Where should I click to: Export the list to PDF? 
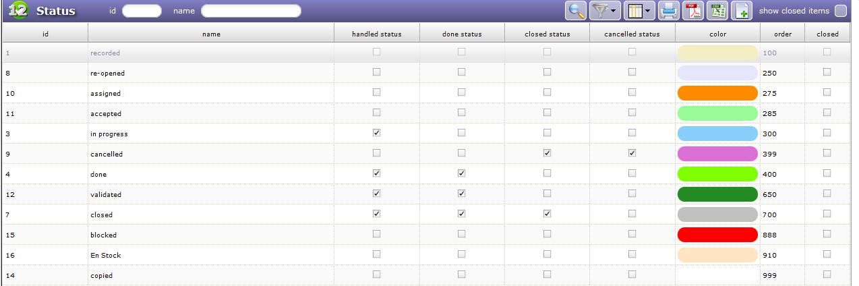(694, 11)
